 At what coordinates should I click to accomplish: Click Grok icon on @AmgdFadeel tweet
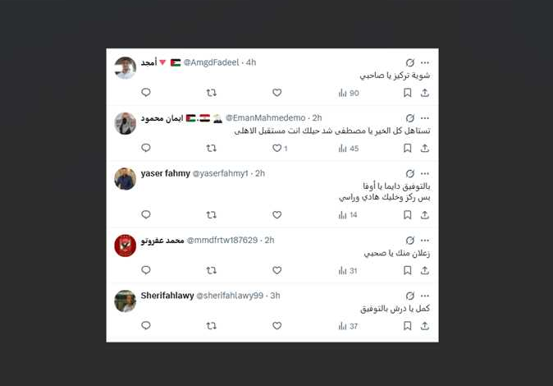[409, 62]
